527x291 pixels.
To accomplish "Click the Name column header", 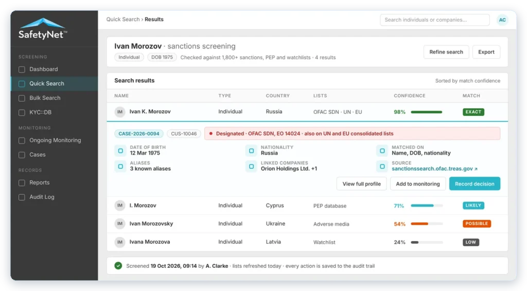I will tap(121, 96).
